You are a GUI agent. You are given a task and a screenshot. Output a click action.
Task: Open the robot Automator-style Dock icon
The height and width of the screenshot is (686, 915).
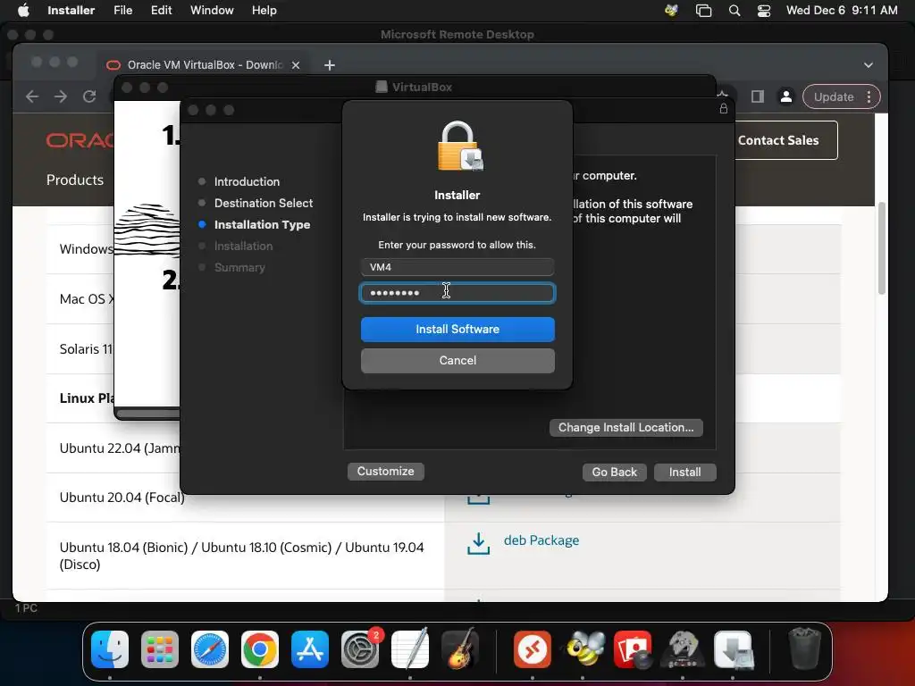pyautogui.click(x=683, y=648)
